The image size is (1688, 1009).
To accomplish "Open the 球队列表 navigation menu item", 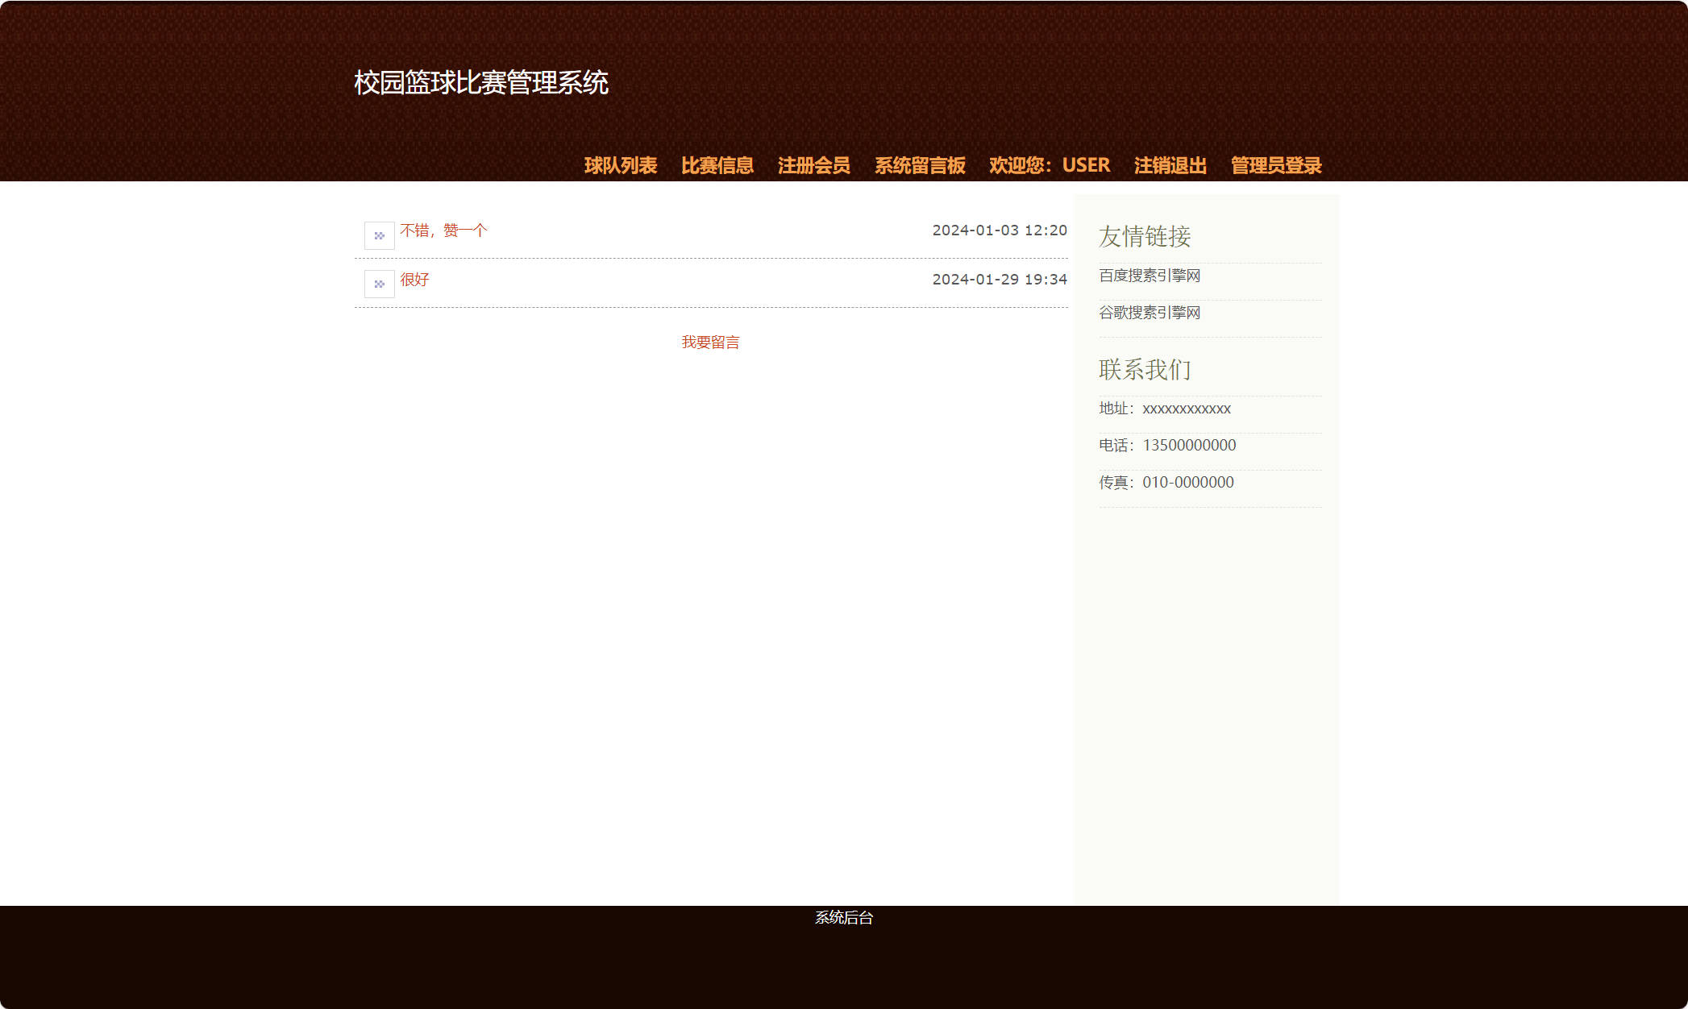I will point(620,165).
